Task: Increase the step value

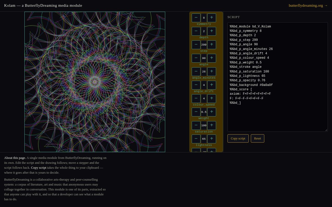Action: coord(212,45)
